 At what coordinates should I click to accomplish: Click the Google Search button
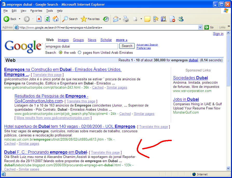coord(127,46)
